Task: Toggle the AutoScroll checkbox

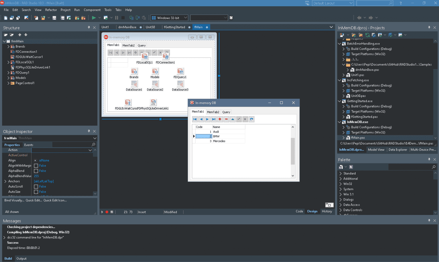Action: [x=36, y=186]
